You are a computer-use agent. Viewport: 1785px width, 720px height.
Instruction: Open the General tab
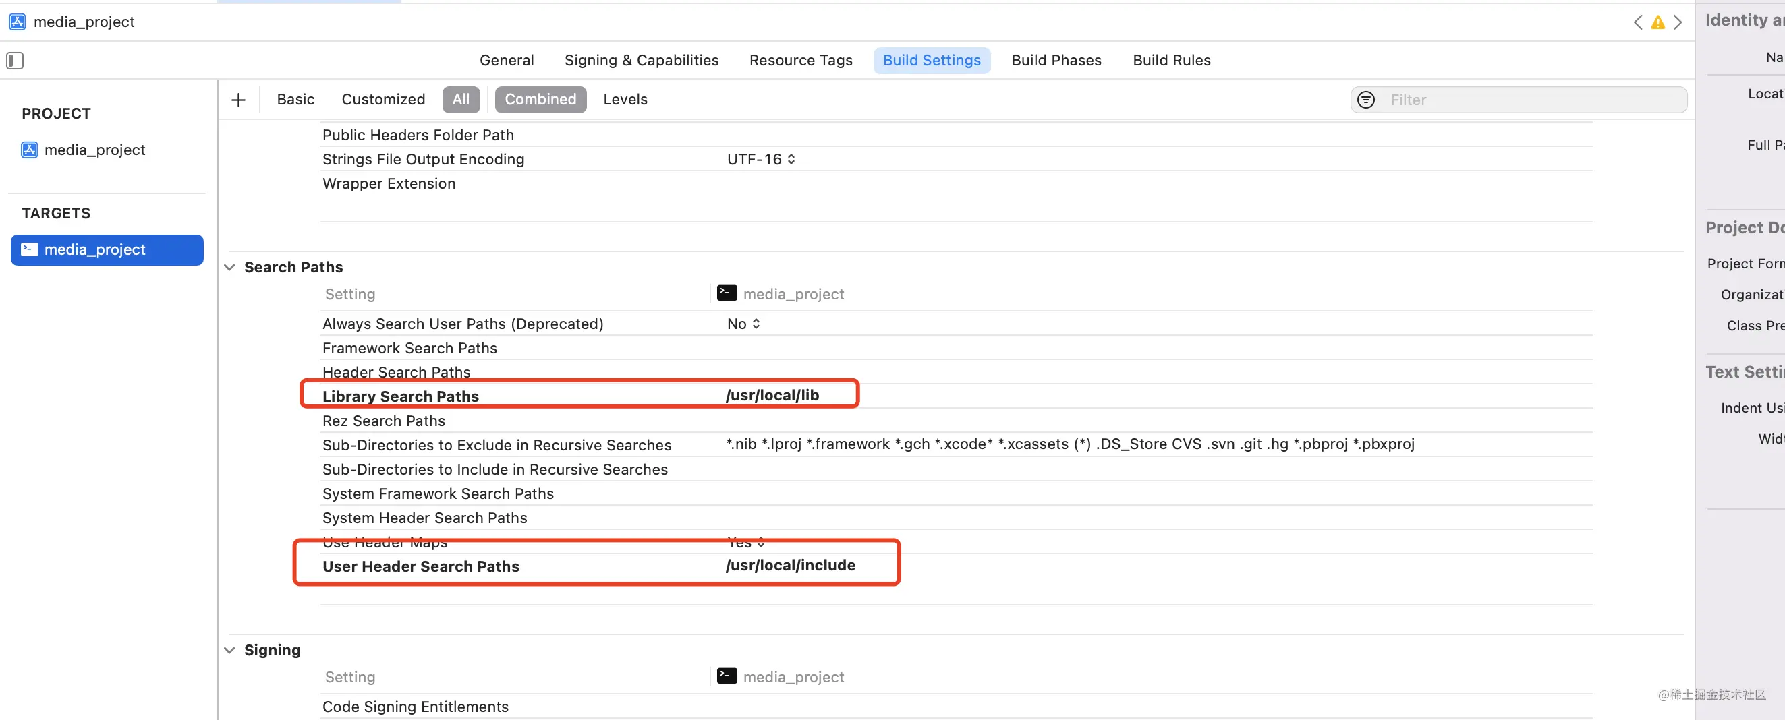pos(507,60)
